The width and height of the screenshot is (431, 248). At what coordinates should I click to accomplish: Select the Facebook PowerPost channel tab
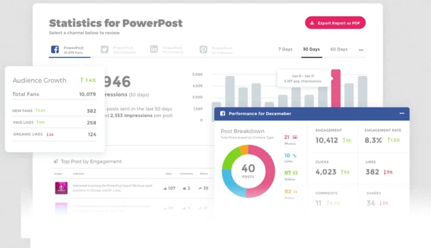(x=69, y=50)
